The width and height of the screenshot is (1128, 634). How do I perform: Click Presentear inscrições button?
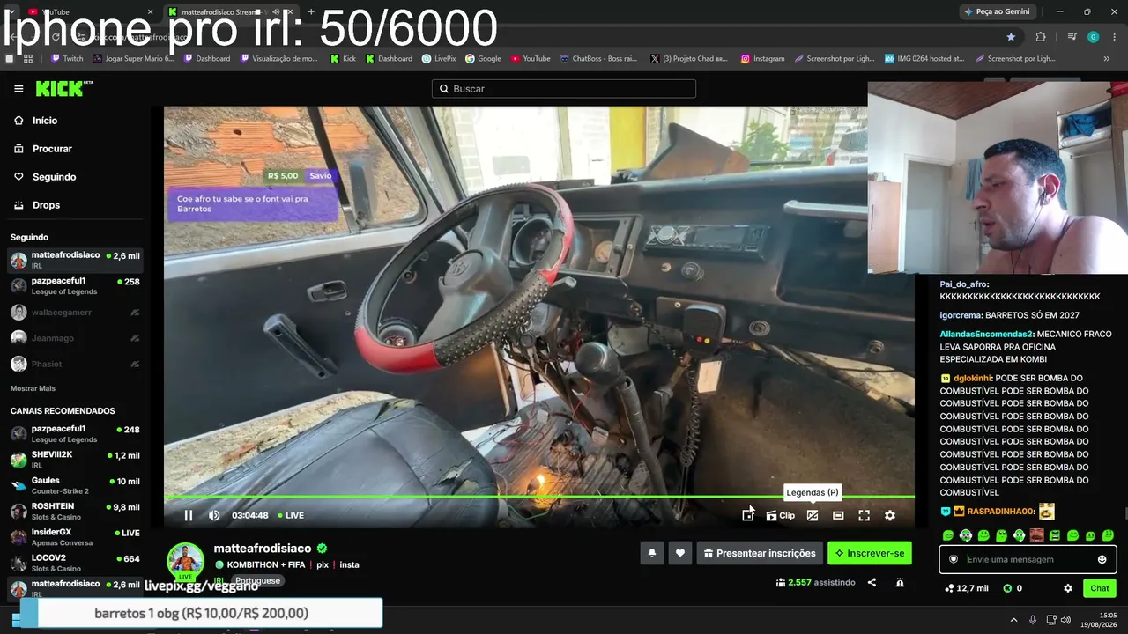click(x=760, y=553)
